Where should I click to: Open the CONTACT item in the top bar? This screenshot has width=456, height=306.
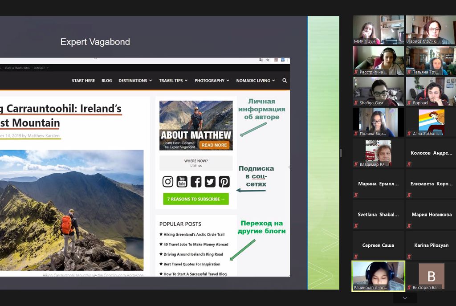(39, 68)
